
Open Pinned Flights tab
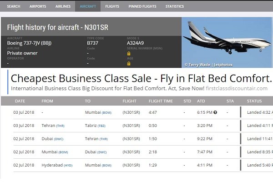pos(142,6)
